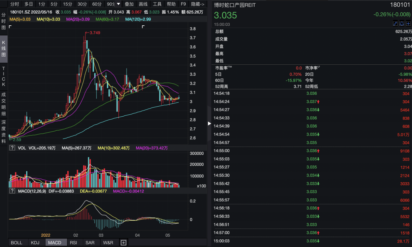This screenshot has height=247, width=412.
Task: Set a price alert with bell icon
Action: tap(402, 23)
